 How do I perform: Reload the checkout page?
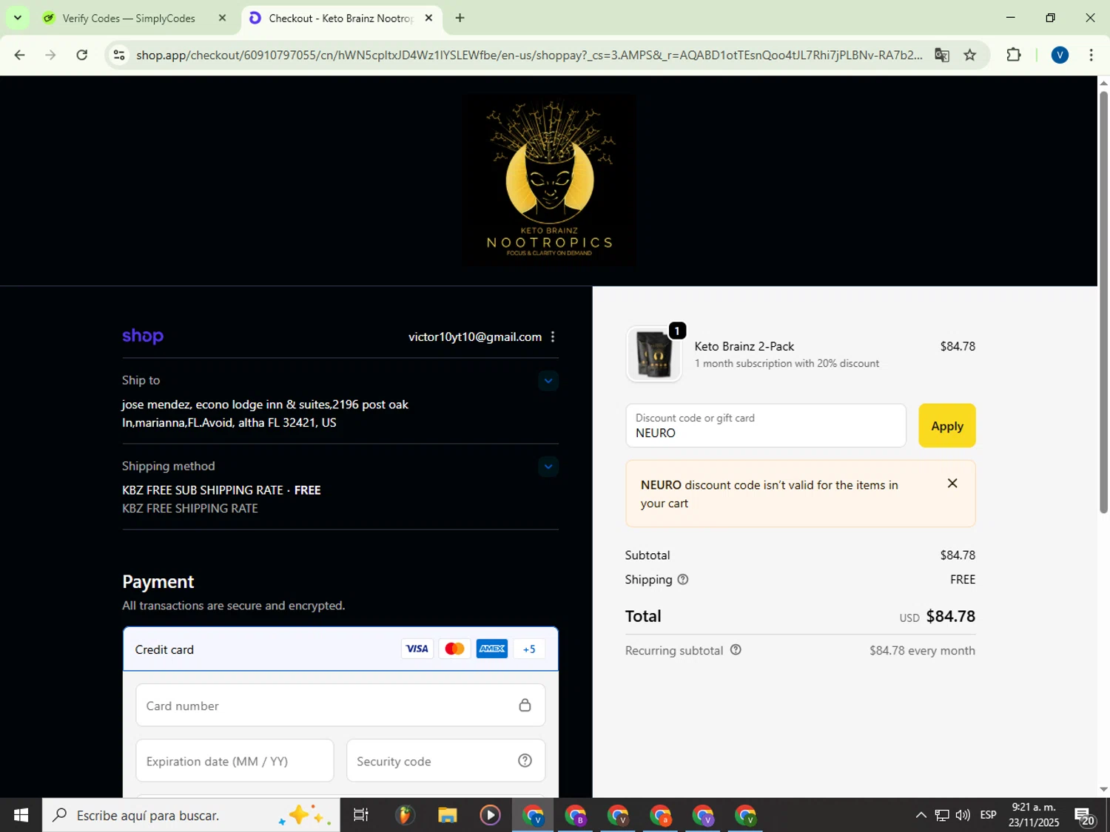click(82, 55)
